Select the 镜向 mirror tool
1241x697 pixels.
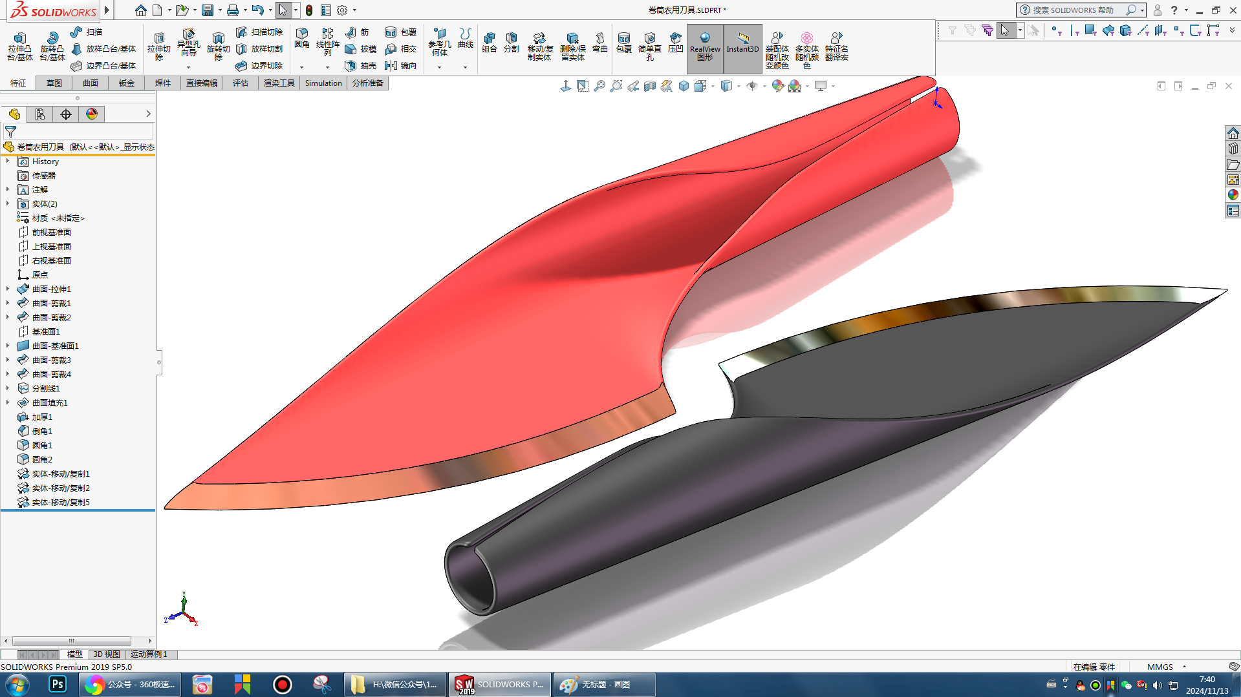(400, 65)
